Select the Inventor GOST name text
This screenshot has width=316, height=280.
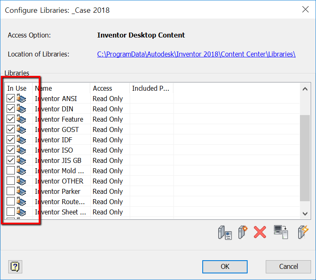[57, 129]
